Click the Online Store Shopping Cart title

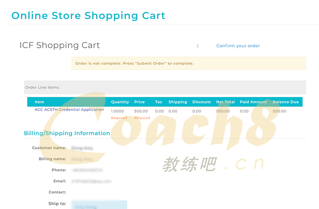(88, 16)
